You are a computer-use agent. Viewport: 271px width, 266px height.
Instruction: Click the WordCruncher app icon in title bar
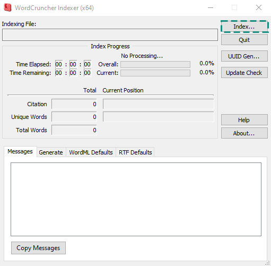coord(7,8)
